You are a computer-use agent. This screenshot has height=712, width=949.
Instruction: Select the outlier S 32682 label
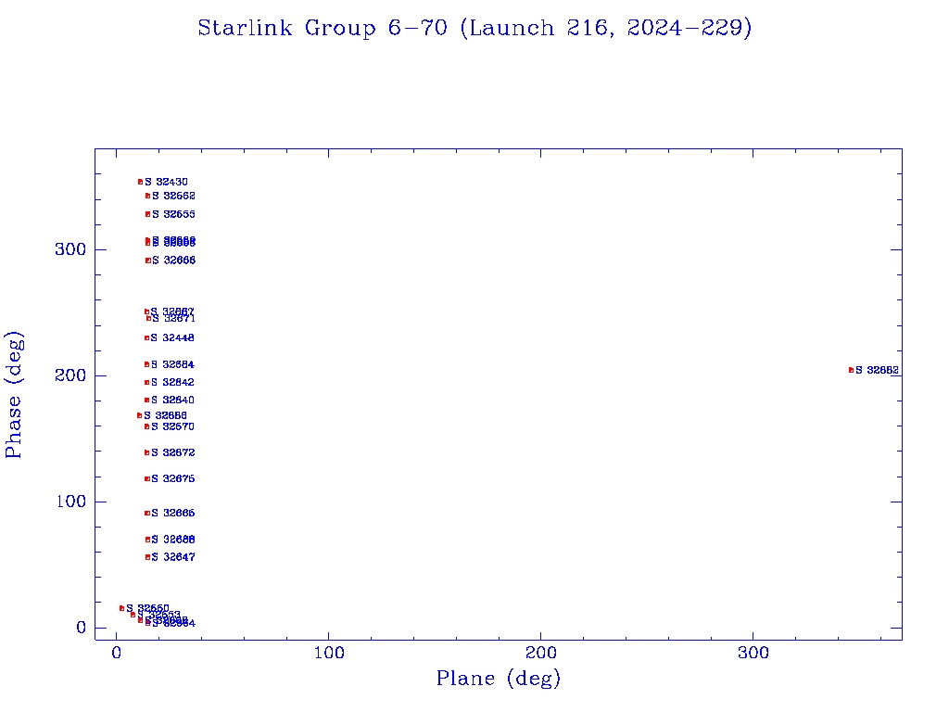tap(877, 370)
